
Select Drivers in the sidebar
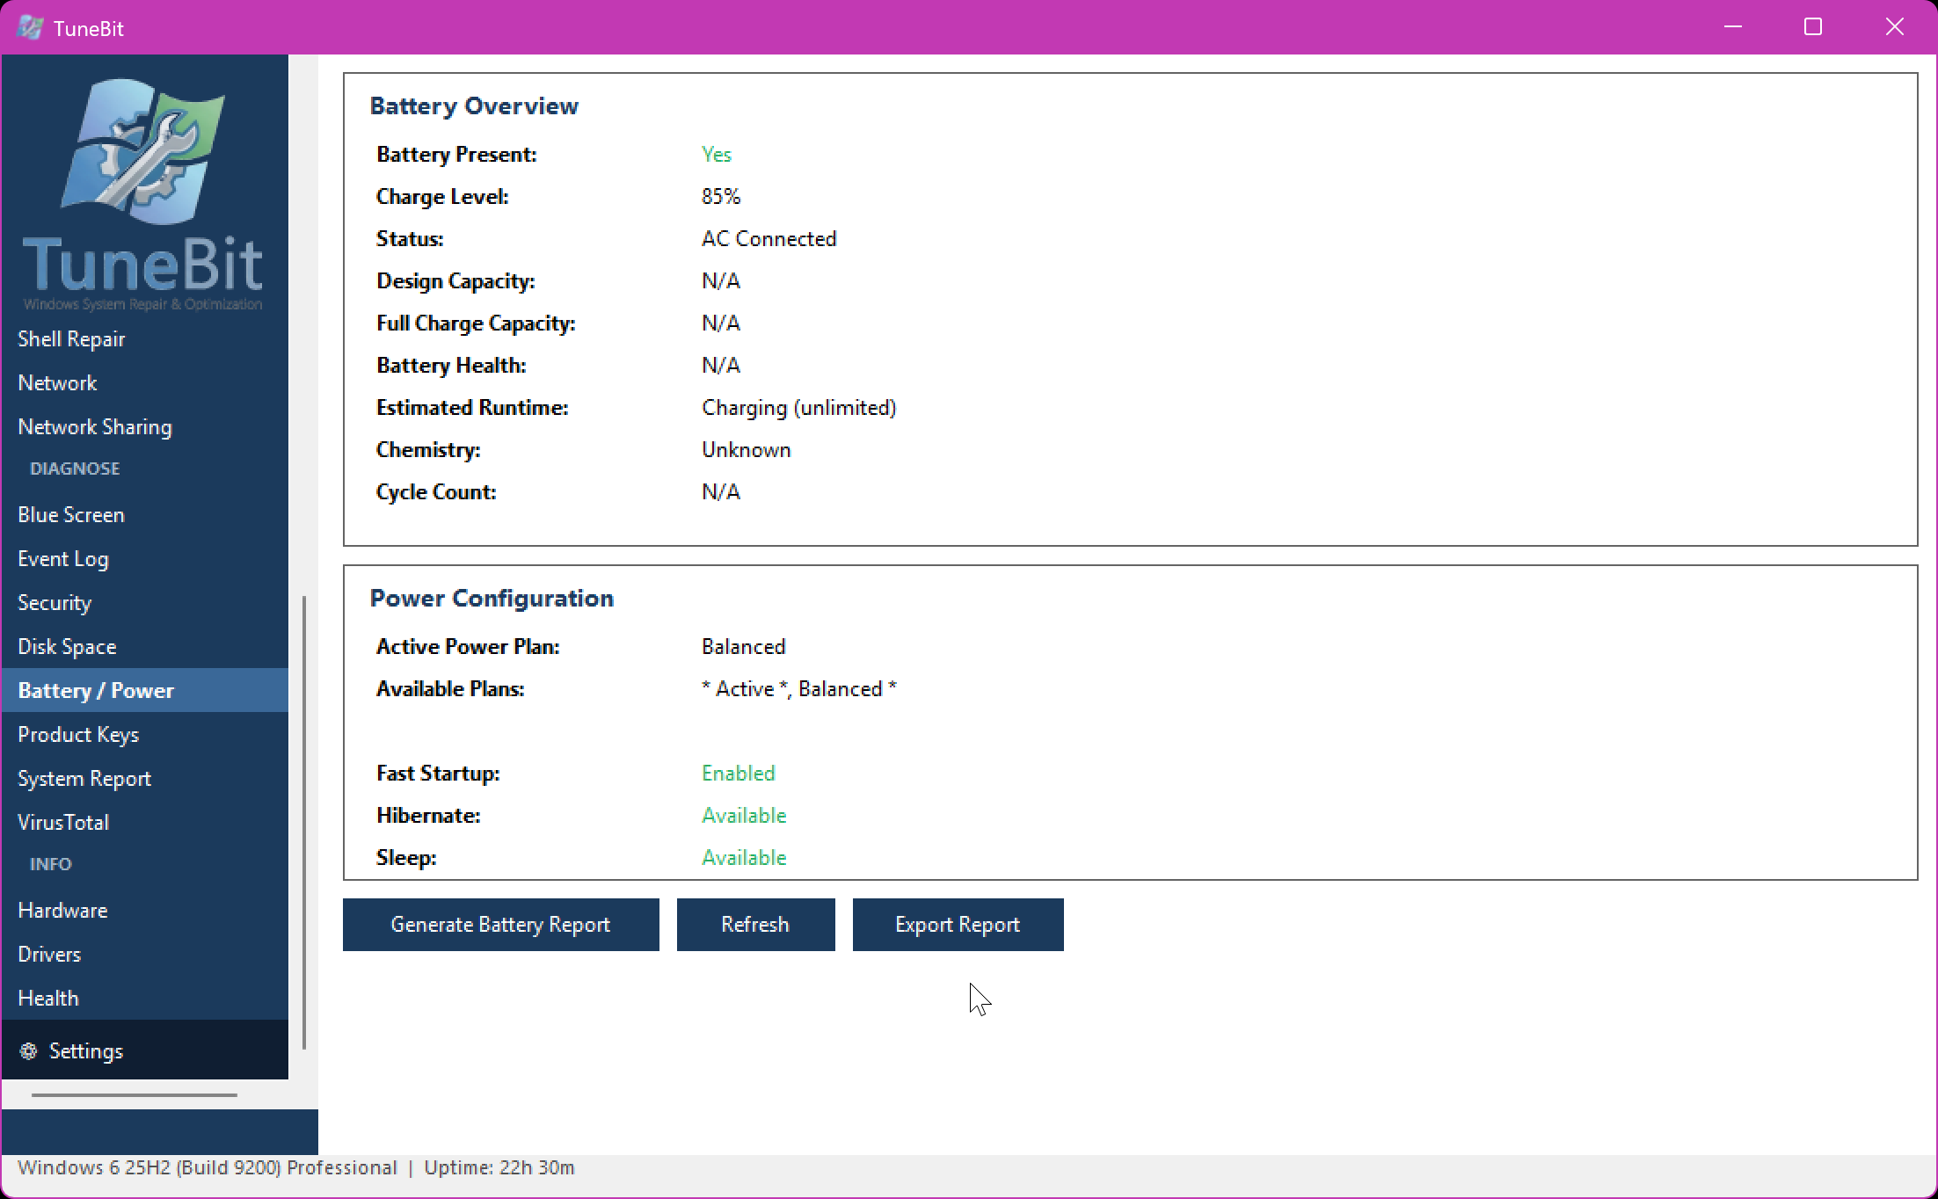point(144,954)
